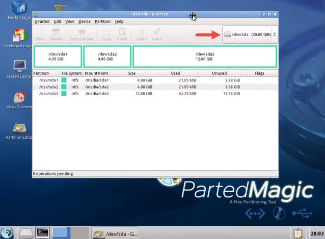Open the Edit menu

click(58, 21)
